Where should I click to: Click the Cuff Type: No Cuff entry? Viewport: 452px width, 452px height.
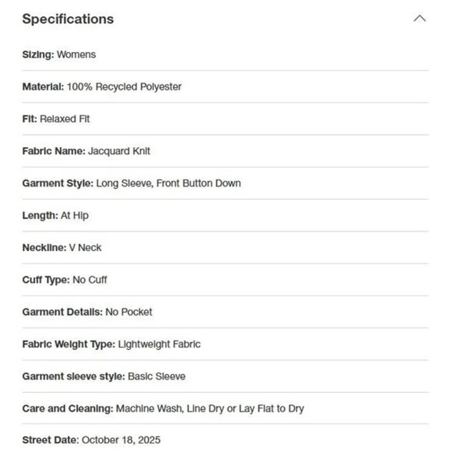(65, 280)
